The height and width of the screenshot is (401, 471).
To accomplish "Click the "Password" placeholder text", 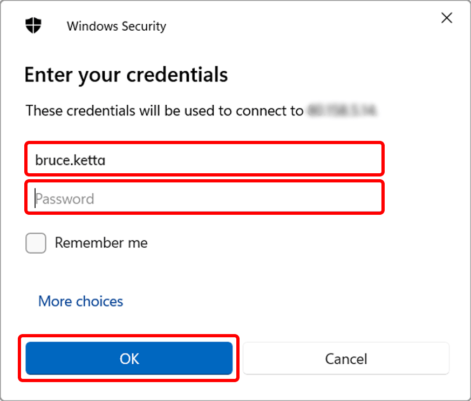I will [x=65, y=199].
